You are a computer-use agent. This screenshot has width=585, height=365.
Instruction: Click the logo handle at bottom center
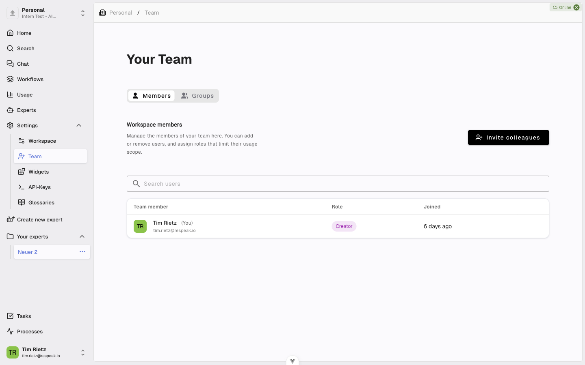click(292, 361)
